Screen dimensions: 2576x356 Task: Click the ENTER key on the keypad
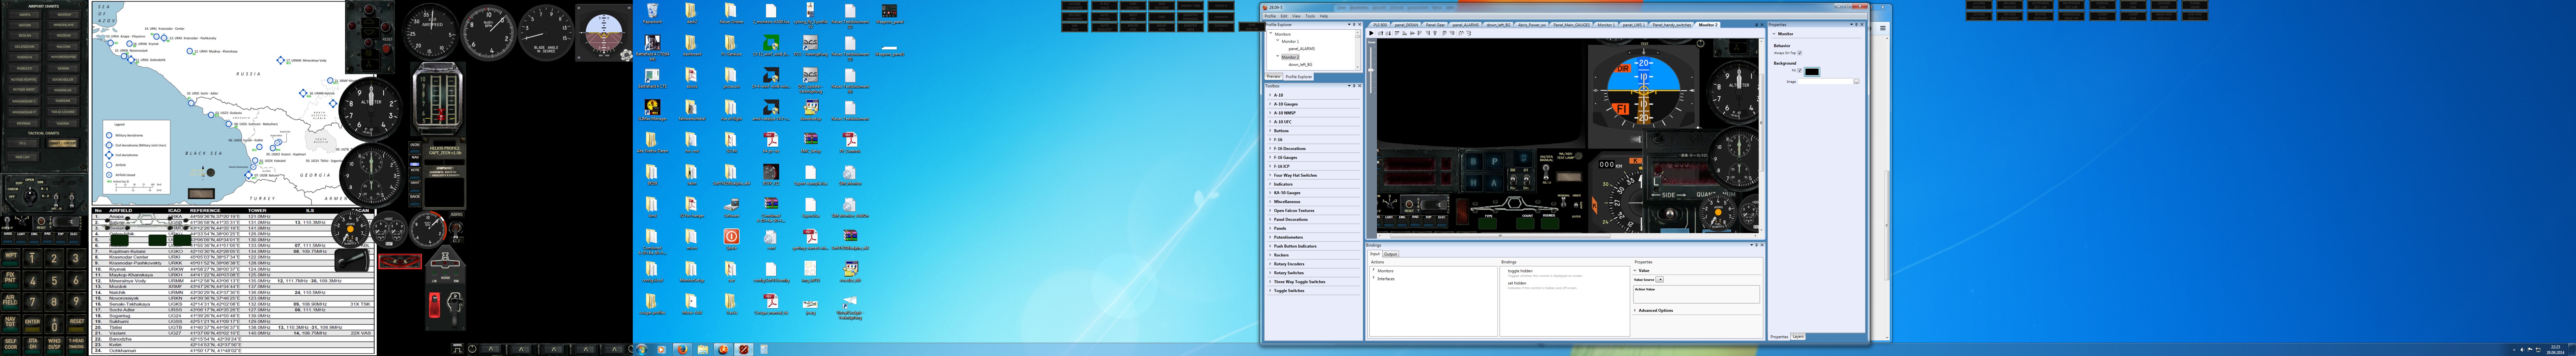33,324
